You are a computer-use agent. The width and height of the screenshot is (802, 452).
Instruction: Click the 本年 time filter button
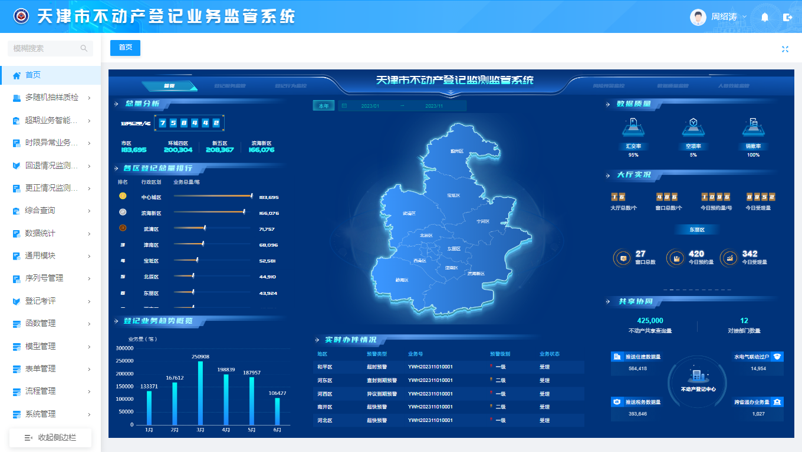tap(324, 106)
